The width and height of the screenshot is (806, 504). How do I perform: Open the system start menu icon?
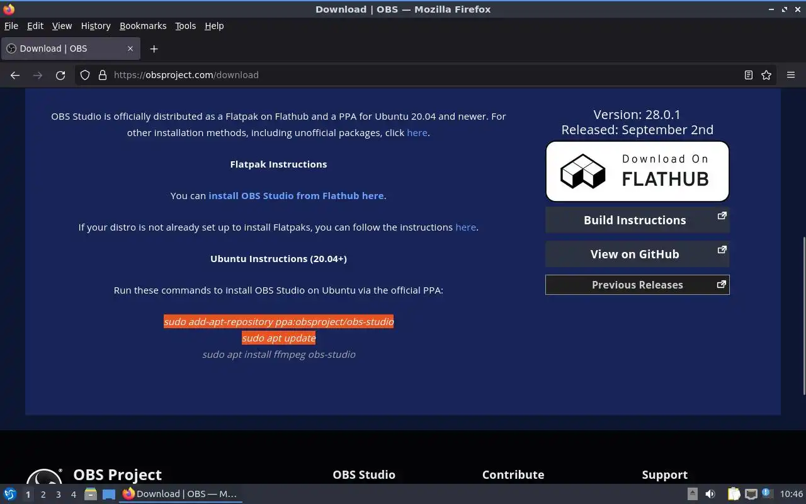click(10, 494)
